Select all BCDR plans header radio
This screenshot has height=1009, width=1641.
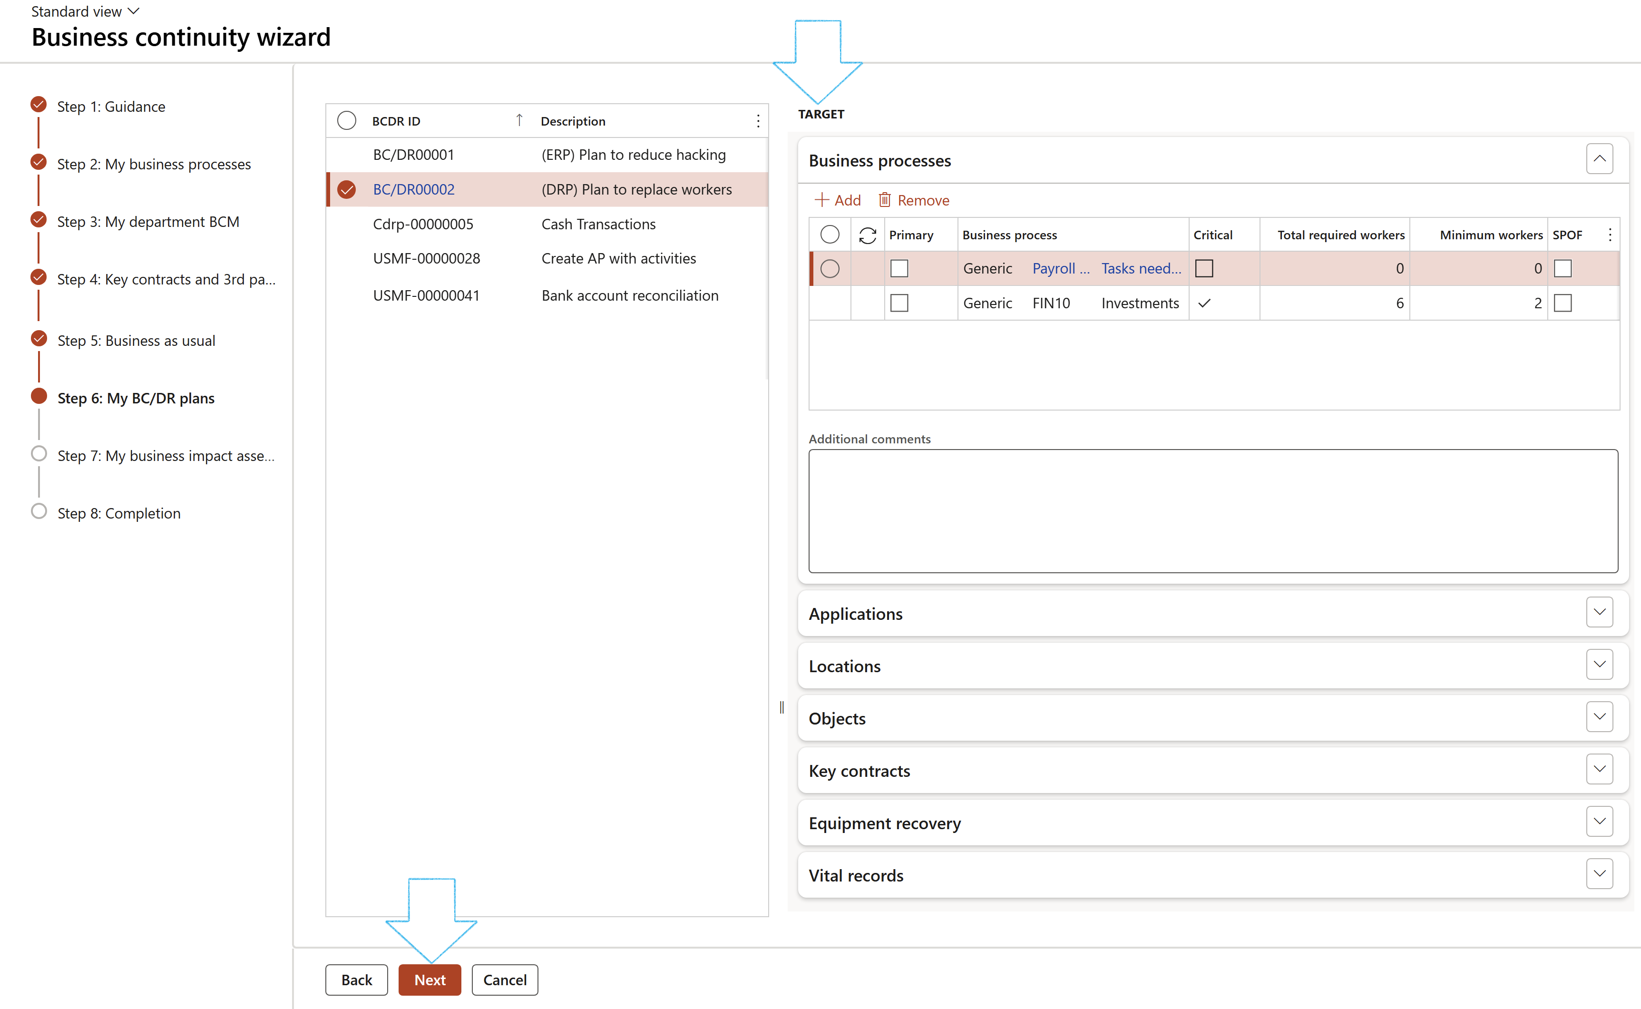tap(346, 121)
